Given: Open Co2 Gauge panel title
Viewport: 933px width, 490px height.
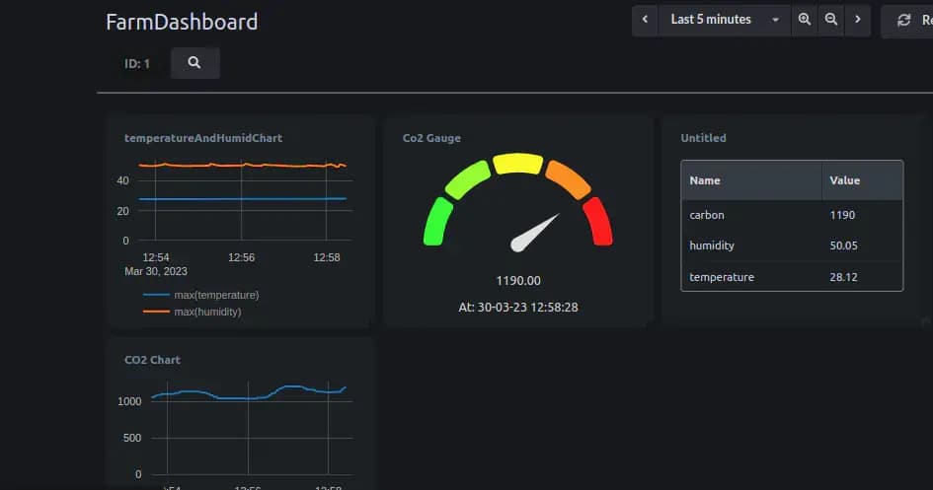Looking at the screenshot, I should pos(431,138).
